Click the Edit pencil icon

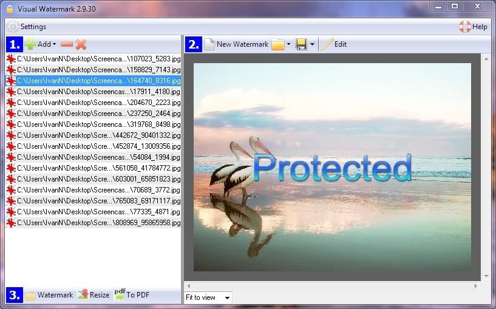click(327, 44)
